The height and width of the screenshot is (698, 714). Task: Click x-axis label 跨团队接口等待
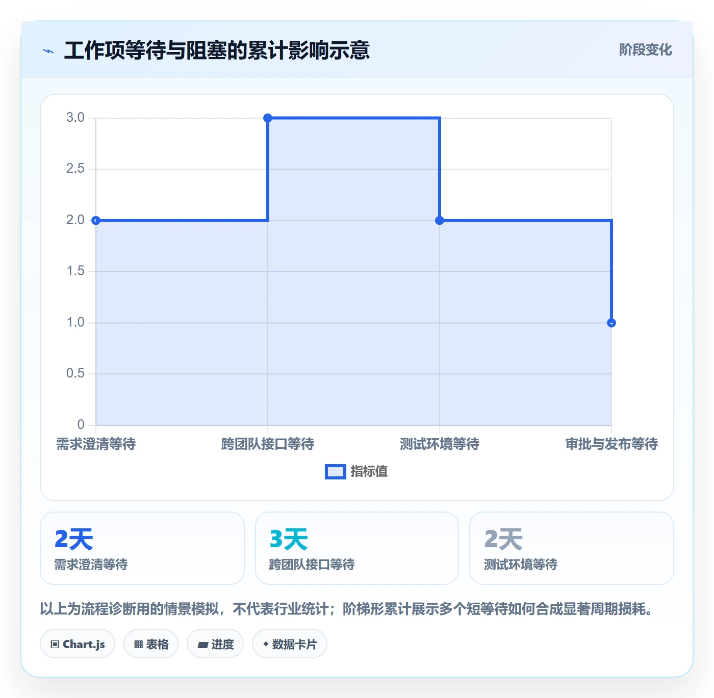point(268,444)
